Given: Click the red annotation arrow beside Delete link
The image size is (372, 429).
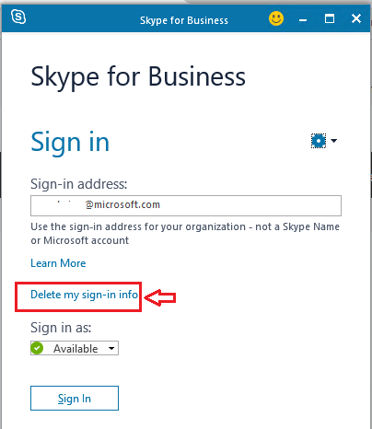Looking at the screenshot, I should click(160, 297).
